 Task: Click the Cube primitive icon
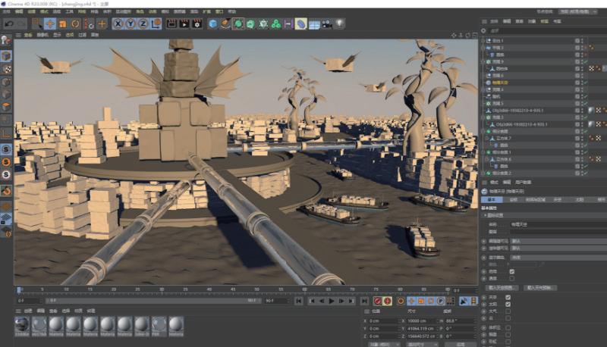(213, 23)
